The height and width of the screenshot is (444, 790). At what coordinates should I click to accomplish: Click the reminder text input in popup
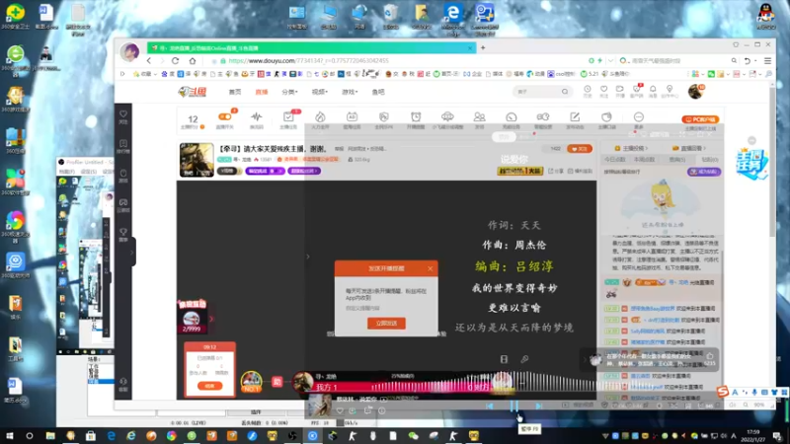click(386, 308)
